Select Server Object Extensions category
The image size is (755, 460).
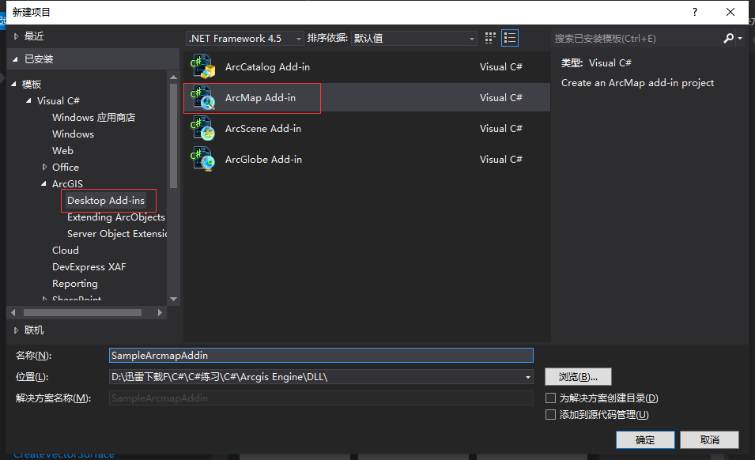(x=117, y=234)
